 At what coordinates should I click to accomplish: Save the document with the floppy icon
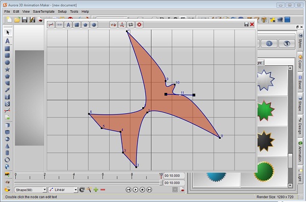[x=24, y=20]
